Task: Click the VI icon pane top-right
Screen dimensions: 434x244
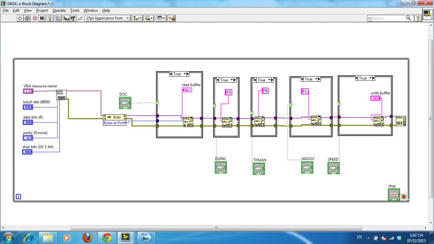Action: pos(428,14)
